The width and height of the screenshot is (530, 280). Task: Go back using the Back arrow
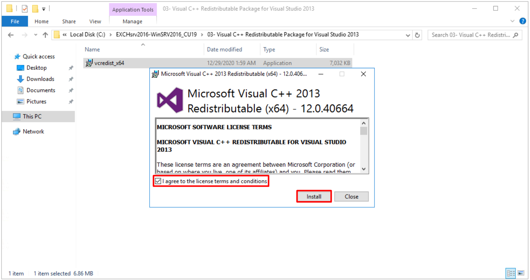pos(10,35)
